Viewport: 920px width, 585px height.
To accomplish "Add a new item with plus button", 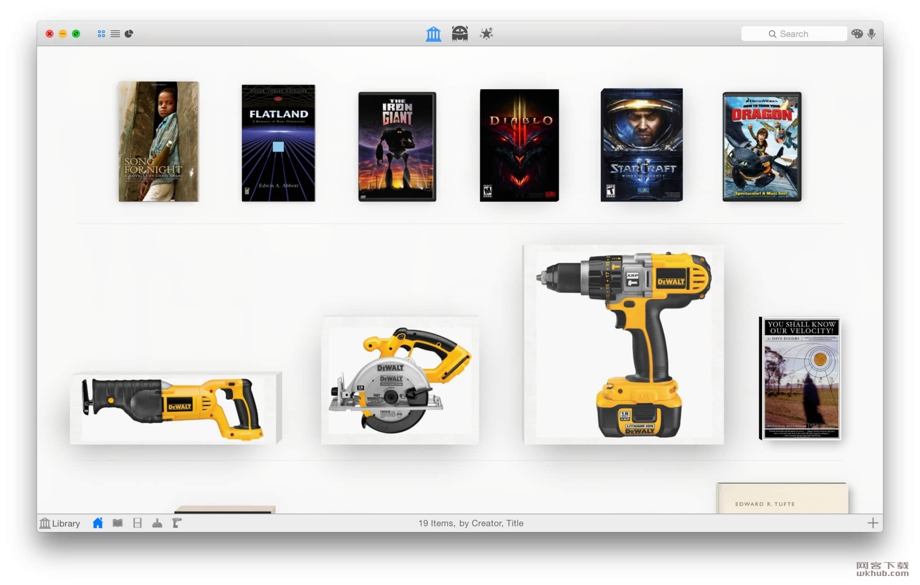I will pyautogui.click(x=872, y=523).
